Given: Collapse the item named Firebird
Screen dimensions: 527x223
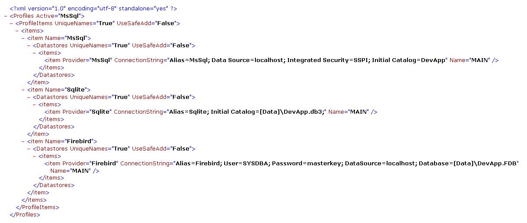Looking at the screenshot, I should point(23,141).
